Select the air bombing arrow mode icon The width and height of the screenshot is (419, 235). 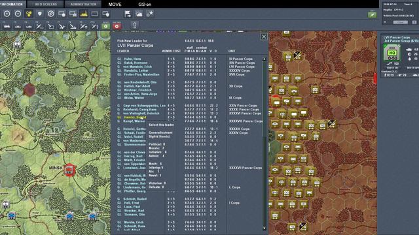pos(50,26)
